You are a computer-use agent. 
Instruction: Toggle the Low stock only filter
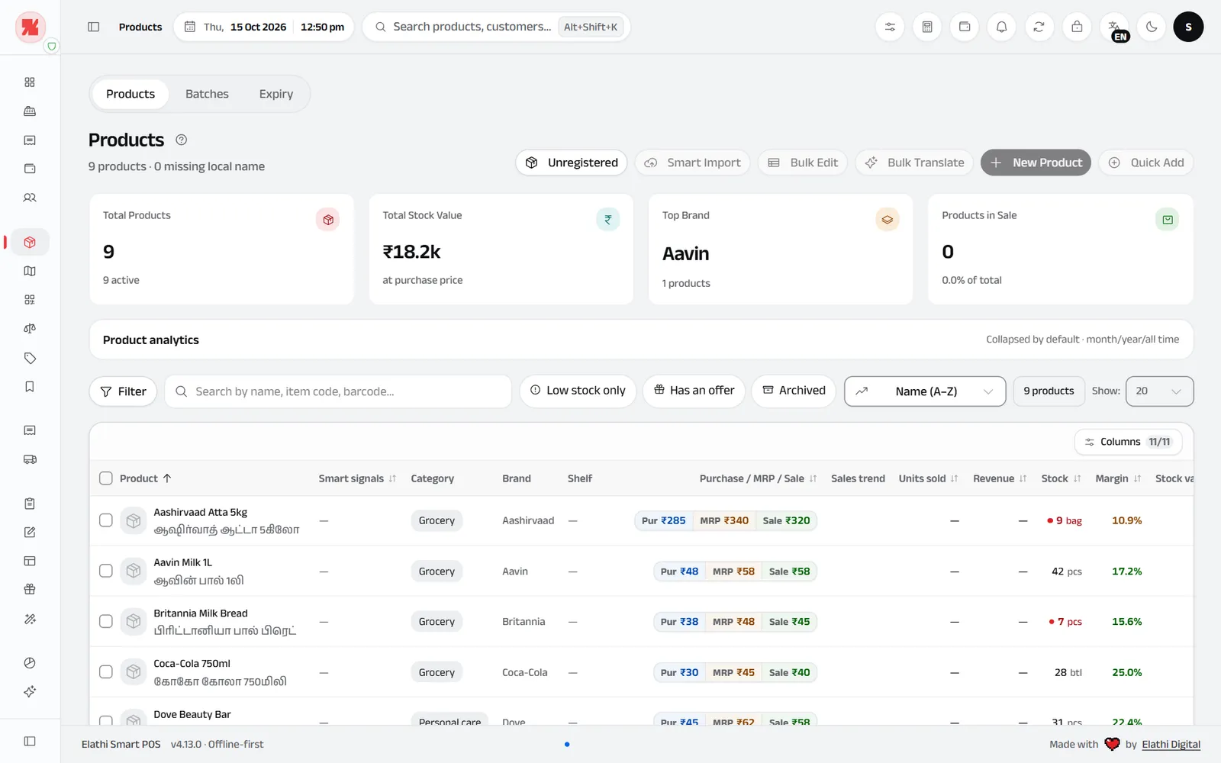(x=578, y=391)
